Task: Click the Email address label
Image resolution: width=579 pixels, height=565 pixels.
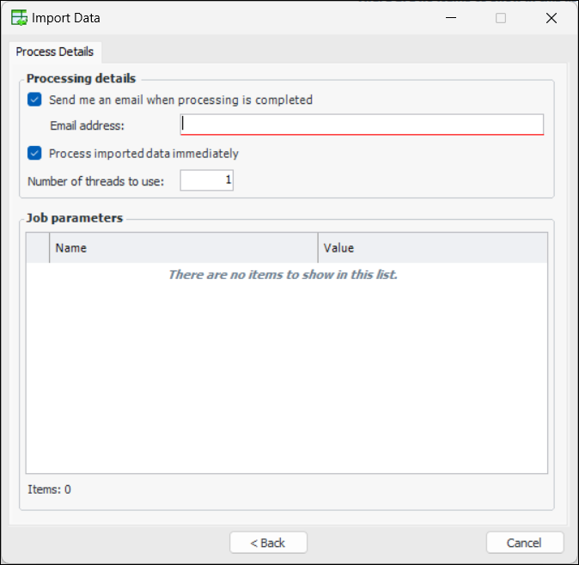Action: coord(87,125)
